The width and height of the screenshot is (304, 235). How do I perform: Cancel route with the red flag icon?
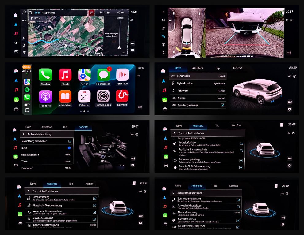pyautogui.click(x=91, y=13)
